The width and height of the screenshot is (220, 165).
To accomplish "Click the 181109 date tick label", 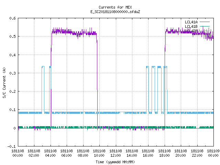I will tap(213, 151).
